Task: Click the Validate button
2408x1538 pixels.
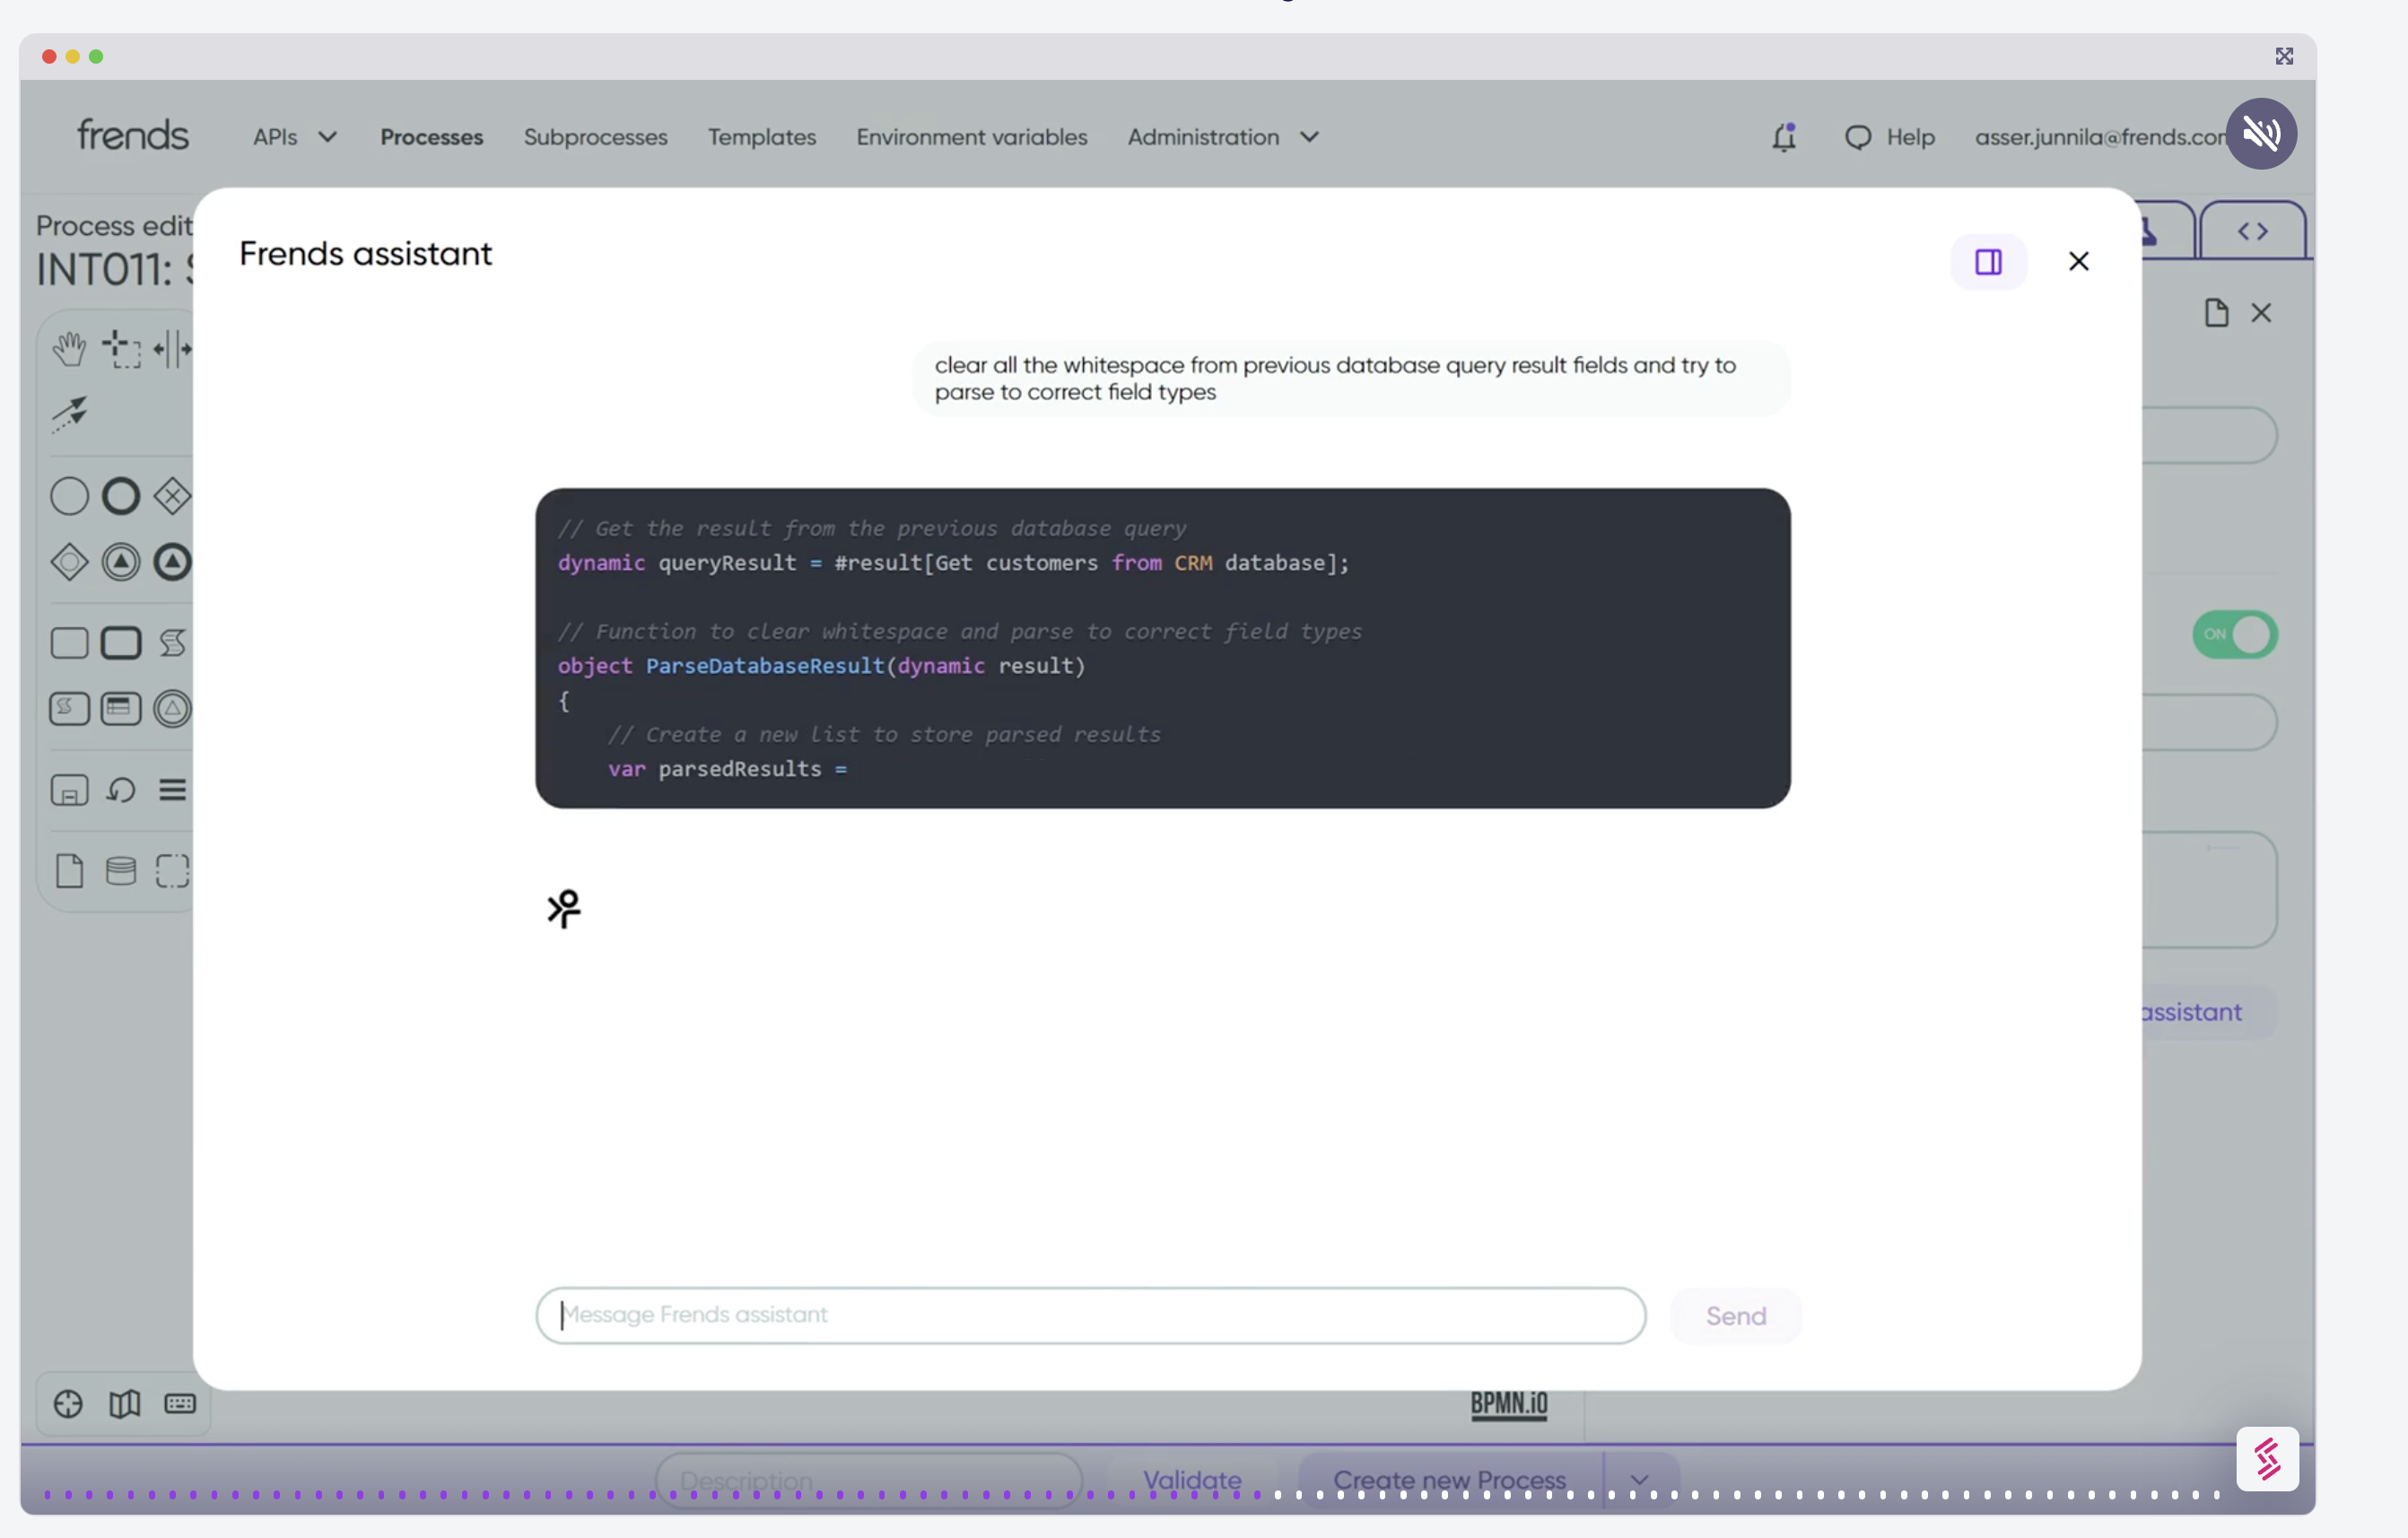Action: (x=1191, y=1479)
